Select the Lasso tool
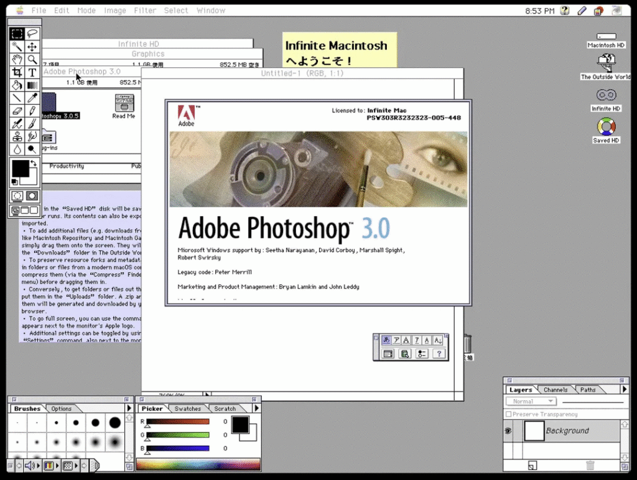The height and width of the screenshot is (480, 637). point(32,34)
